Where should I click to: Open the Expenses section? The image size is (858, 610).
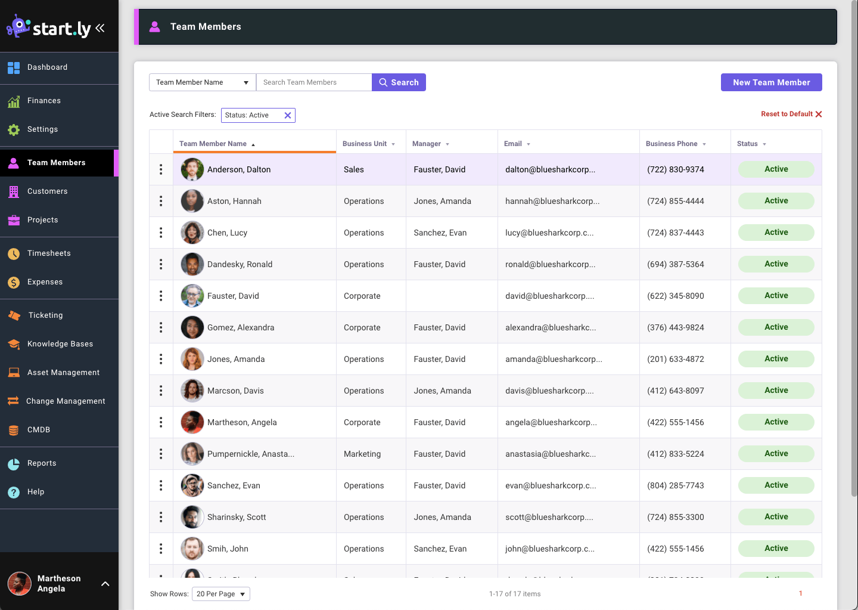[44, 281]
